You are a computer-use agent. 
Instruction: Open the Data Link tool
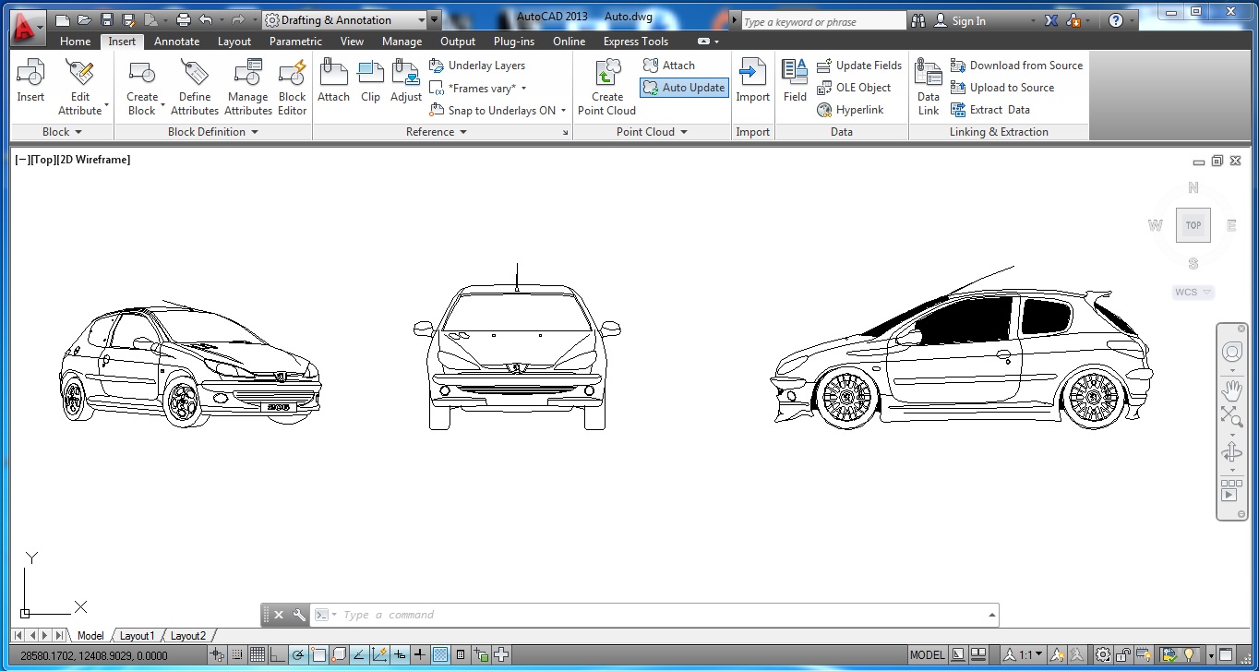click(929, 87)
